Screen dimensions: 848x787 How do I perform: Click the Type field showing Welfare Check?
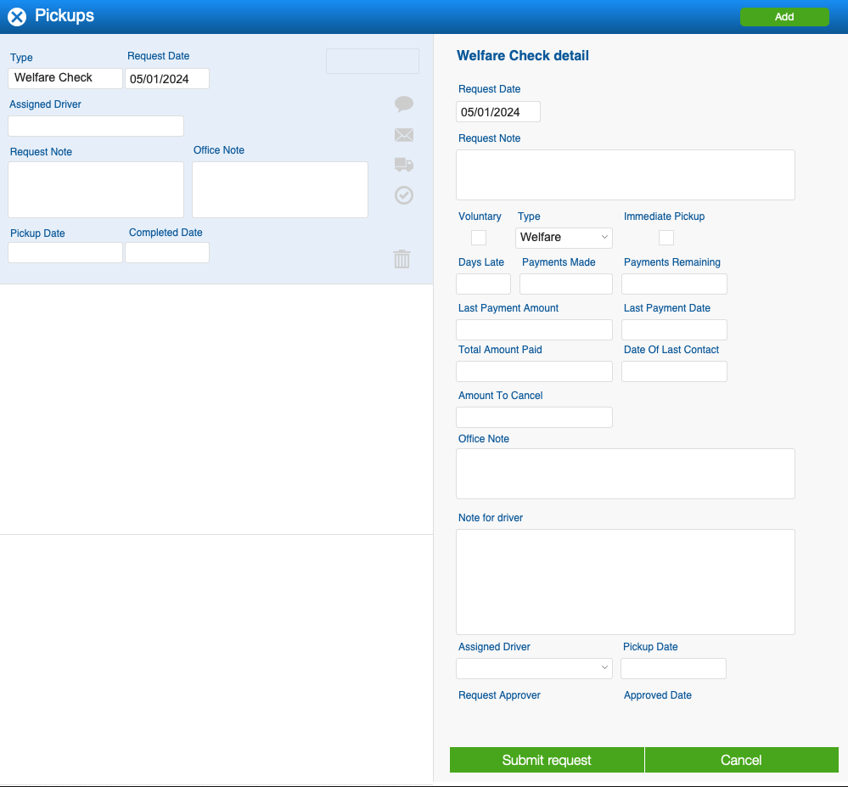point(65,78)
